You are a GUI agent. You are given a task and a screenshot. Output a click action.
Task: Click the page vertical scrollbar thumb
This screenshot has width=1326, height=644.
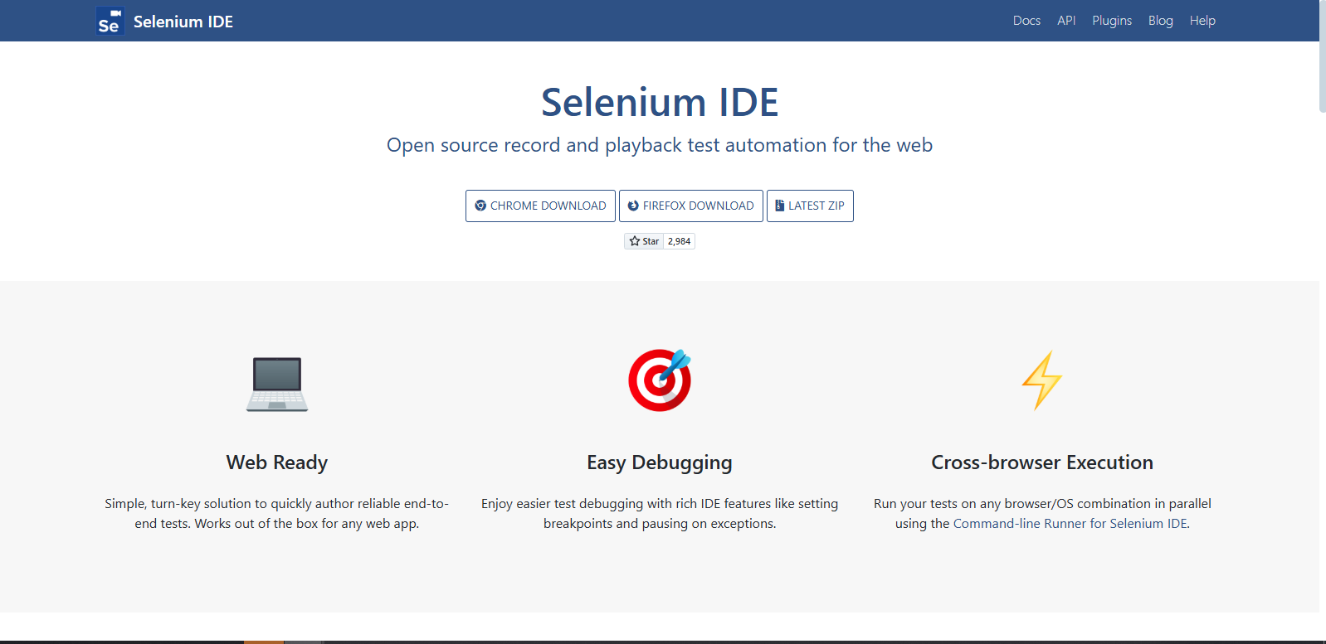[x=1323, y=56]
